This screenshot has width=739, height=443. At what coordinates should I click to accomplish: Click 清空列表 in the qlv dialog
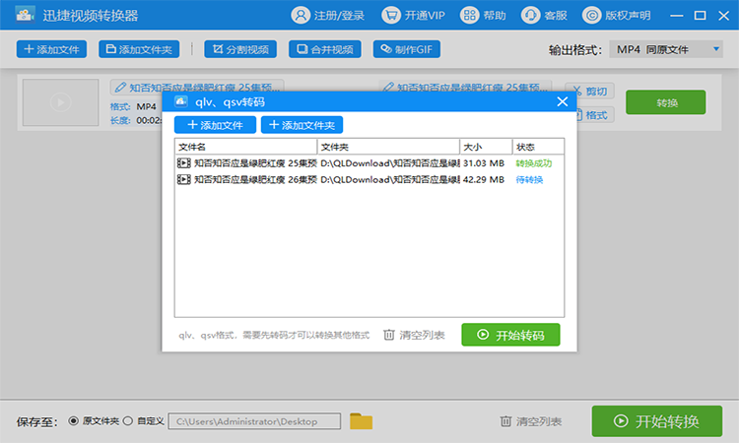click(414, 335)
